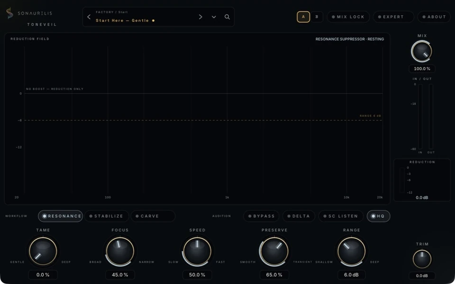Expand the preset list chevron
This screenshot has height=284, width=455.
point(214,17)
